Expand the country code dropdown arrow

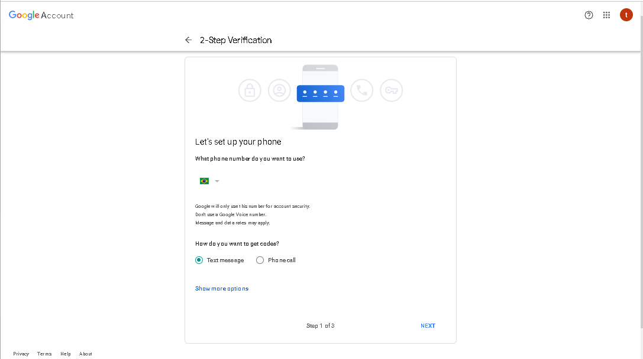[x=217, y=181]
